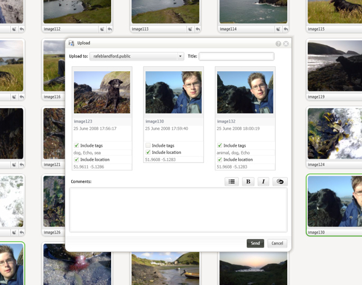Click the share icon on image112 card
The height and width of the screenshot is (285, 362).
102,29
